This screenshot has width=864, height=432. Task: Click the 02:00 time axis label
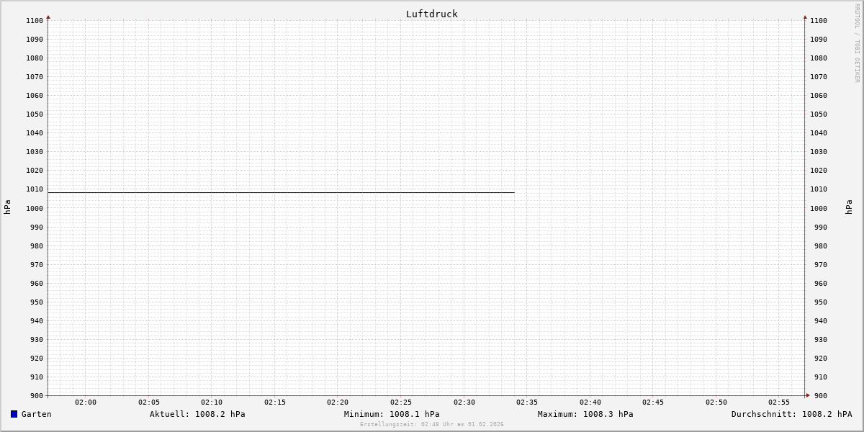click(85, 402)
